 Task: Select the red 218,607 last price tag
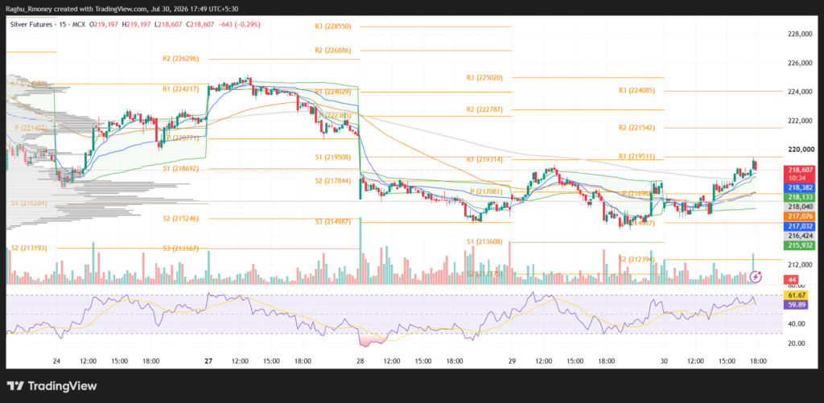[x=799, y=171]
